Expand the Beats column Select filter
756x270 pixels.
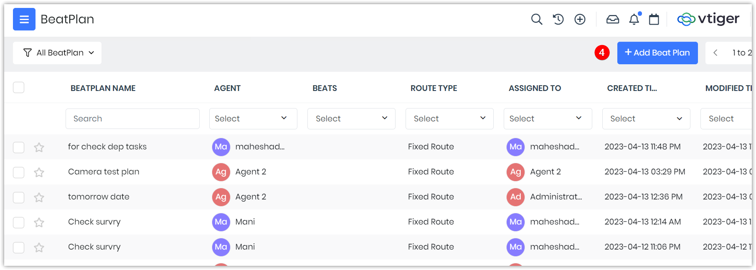coord(351,119)
